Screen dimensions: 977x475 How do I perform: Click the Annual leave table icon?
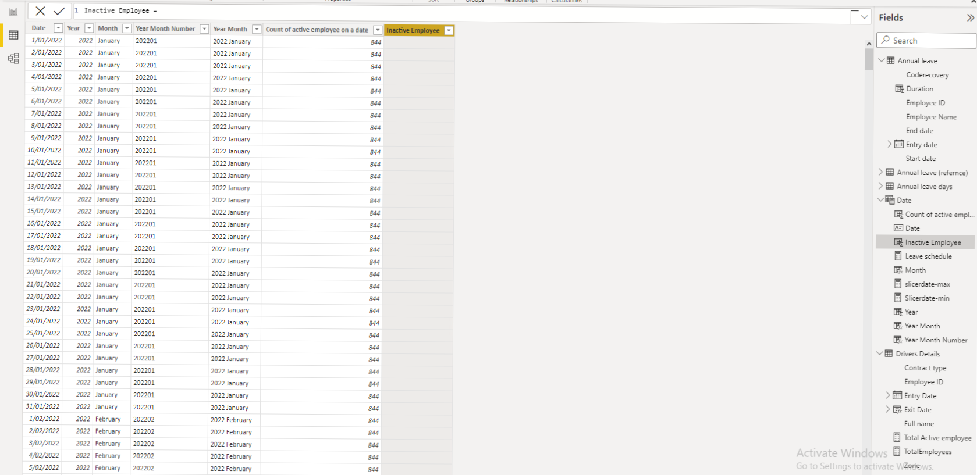(x=890, y=60)
